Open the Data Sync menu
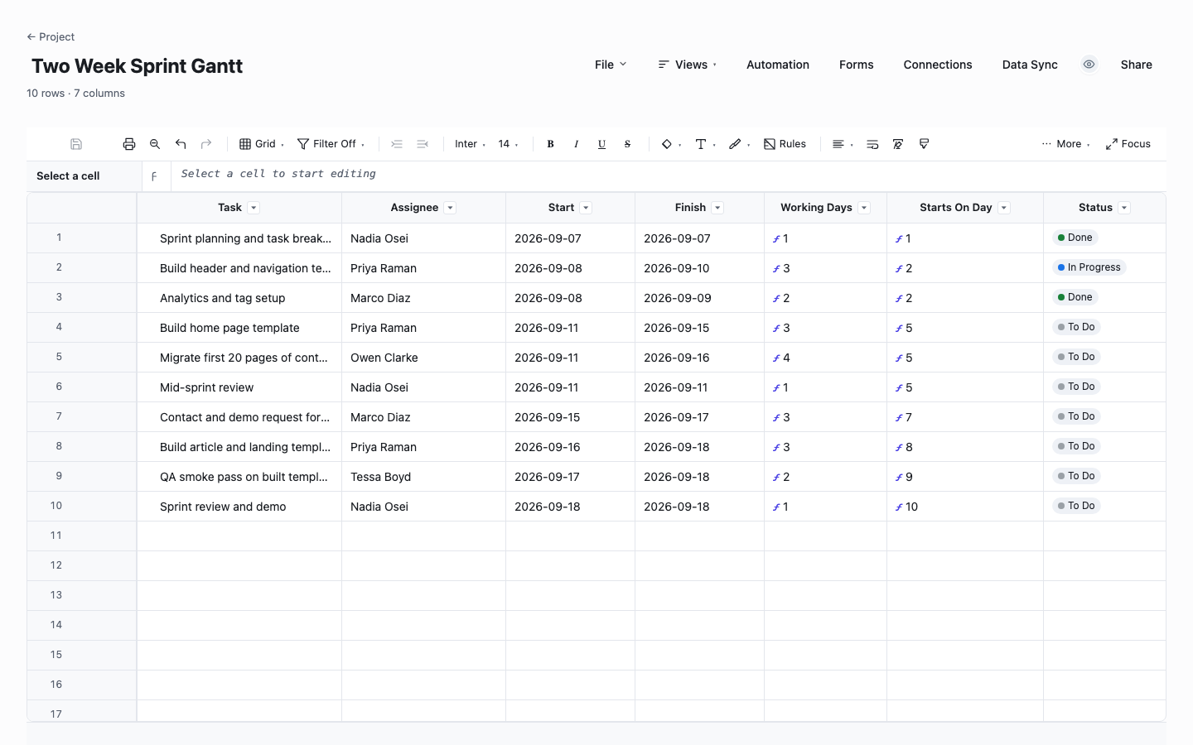The height and width of the screenshot is (745, 1193). click(x=1030, y=65)
